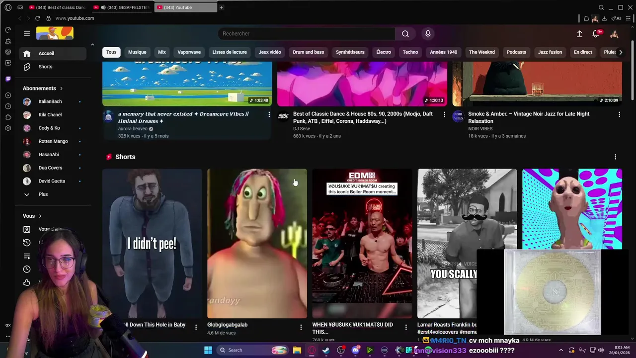Screen dimensions: 636x358
Task: Open the Opera GX main menu logo
Action: click(x=8, y=7)
